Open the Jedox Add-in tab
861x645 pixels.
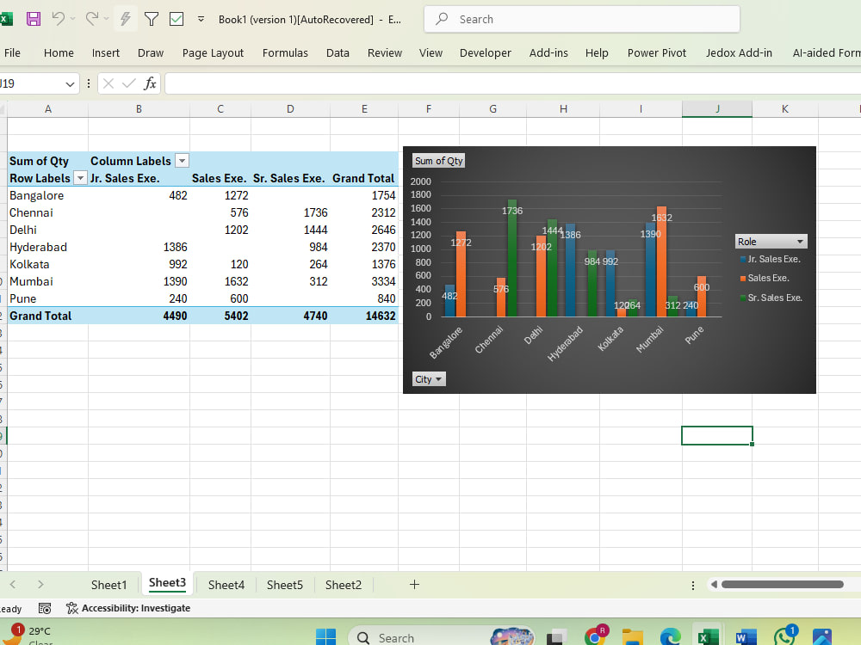(x=739, y=52)
